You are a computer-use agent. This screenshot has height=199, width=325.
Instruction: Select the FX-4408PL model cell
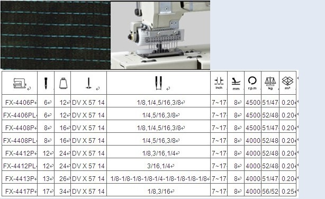20,141
